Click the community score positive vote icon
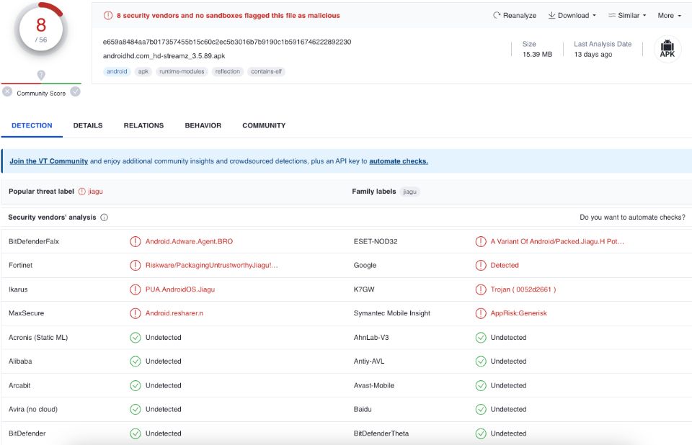 click(76, 91)
